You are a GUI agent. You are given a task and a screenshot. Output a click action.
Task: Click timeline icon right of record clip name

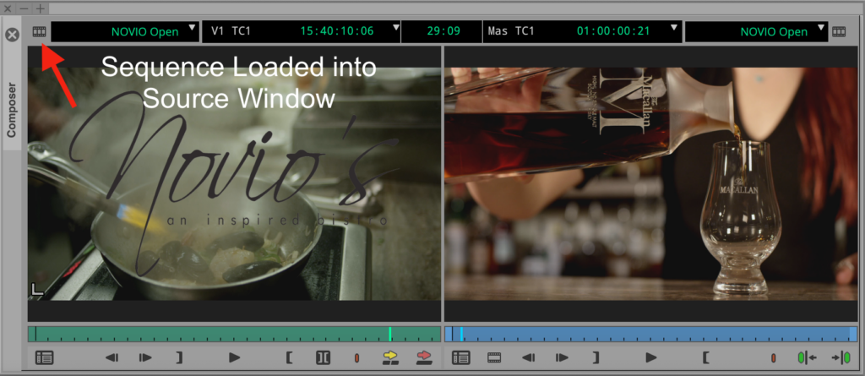839,31
